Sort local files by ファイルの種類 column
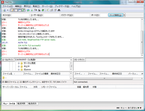The image size is (145, 111). tap(41, 74)
